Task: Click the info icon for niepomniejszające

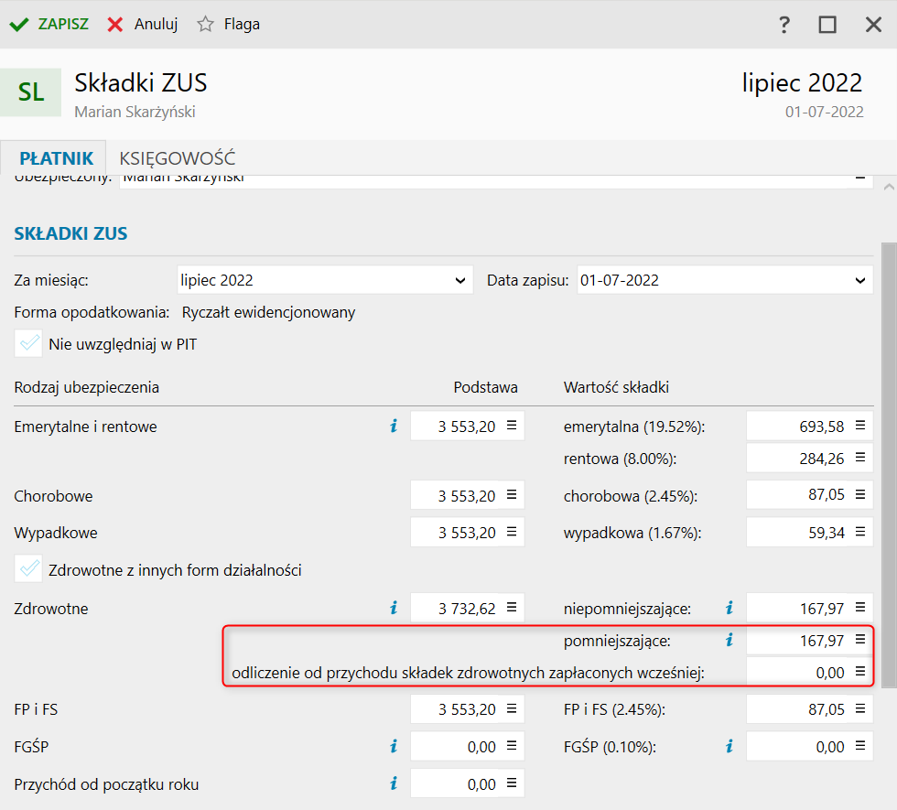Action: click(729, 608)
